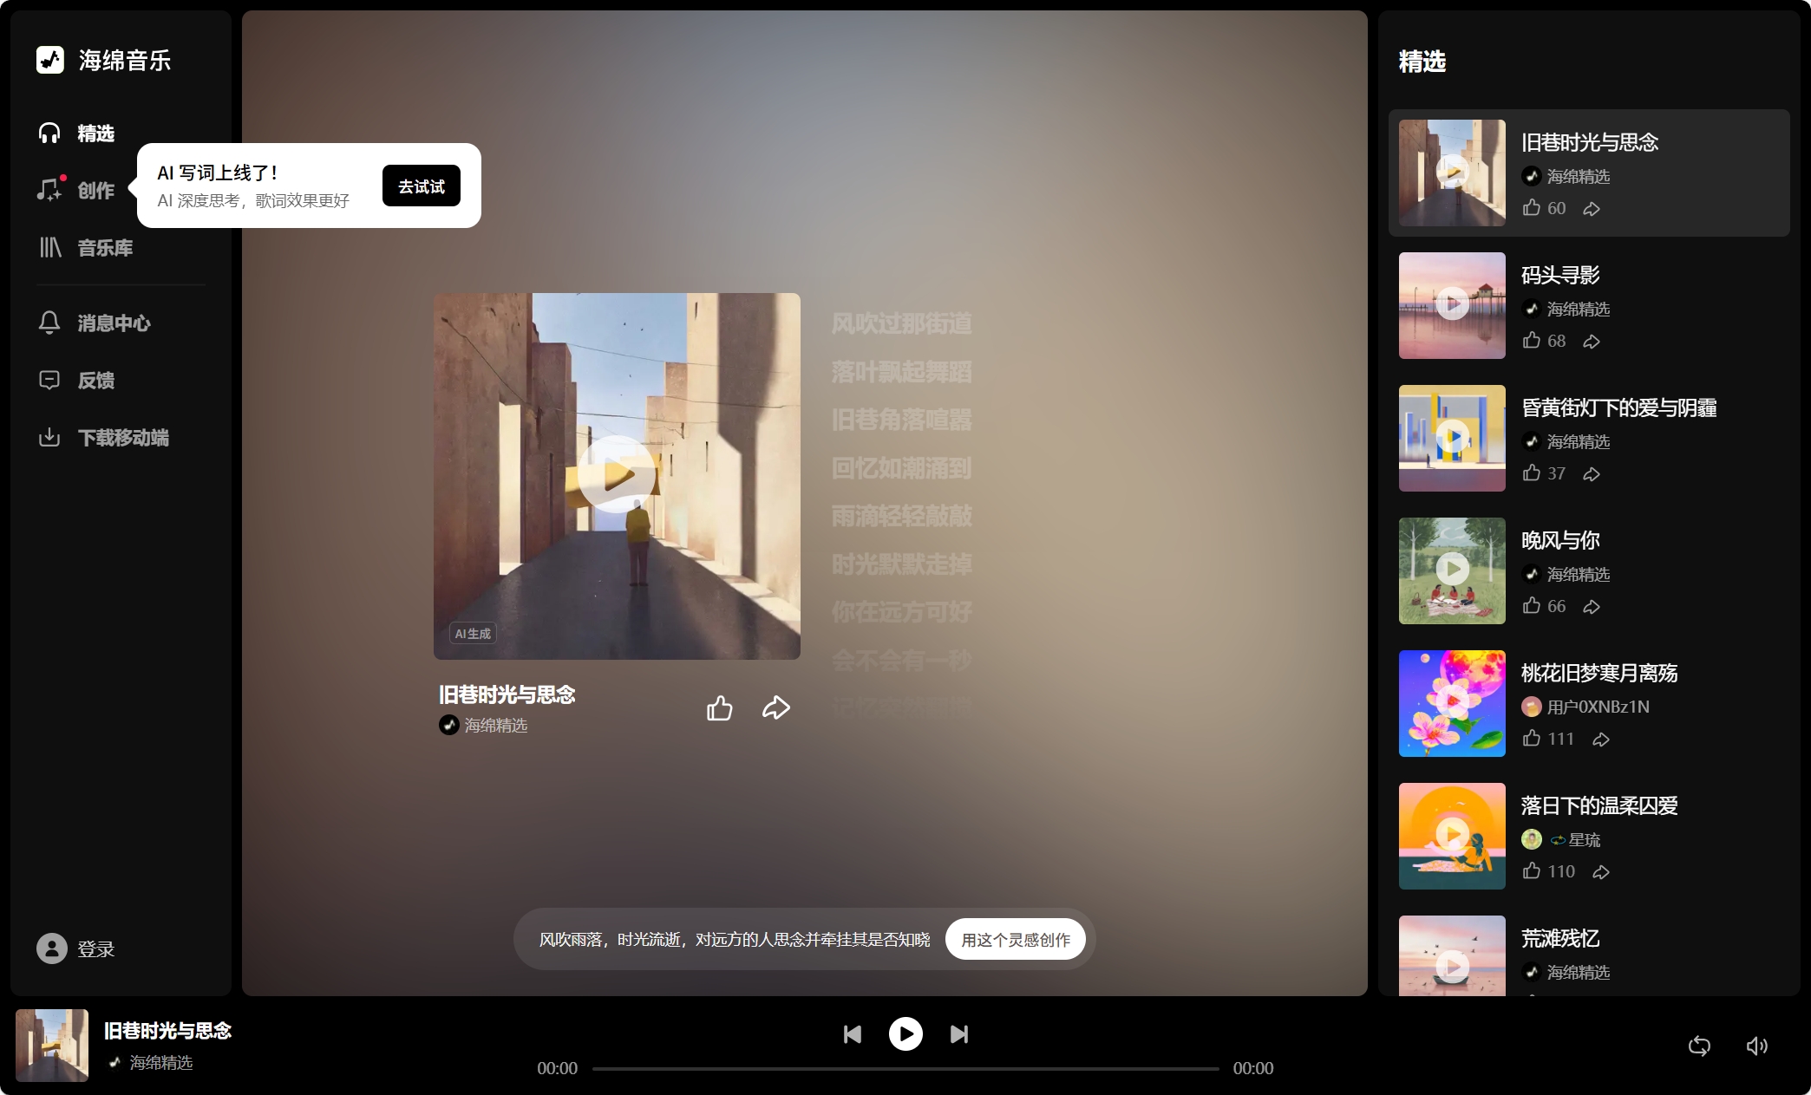Share 旧巷时光与思念 from the list
This screenshot has width=1811, height=1095.
pyautogui.click(x=1592, y=208)
